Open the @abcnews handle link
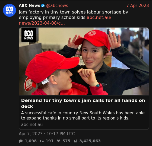Image resolution: width=152 pixels, height=146 pixels. coord(57,6)
